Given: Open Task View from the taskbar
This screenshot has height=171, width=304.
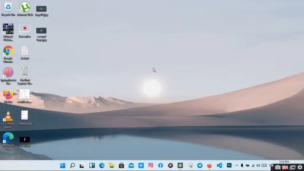Looking at the screenshot, I should click(x=82, y=166).
